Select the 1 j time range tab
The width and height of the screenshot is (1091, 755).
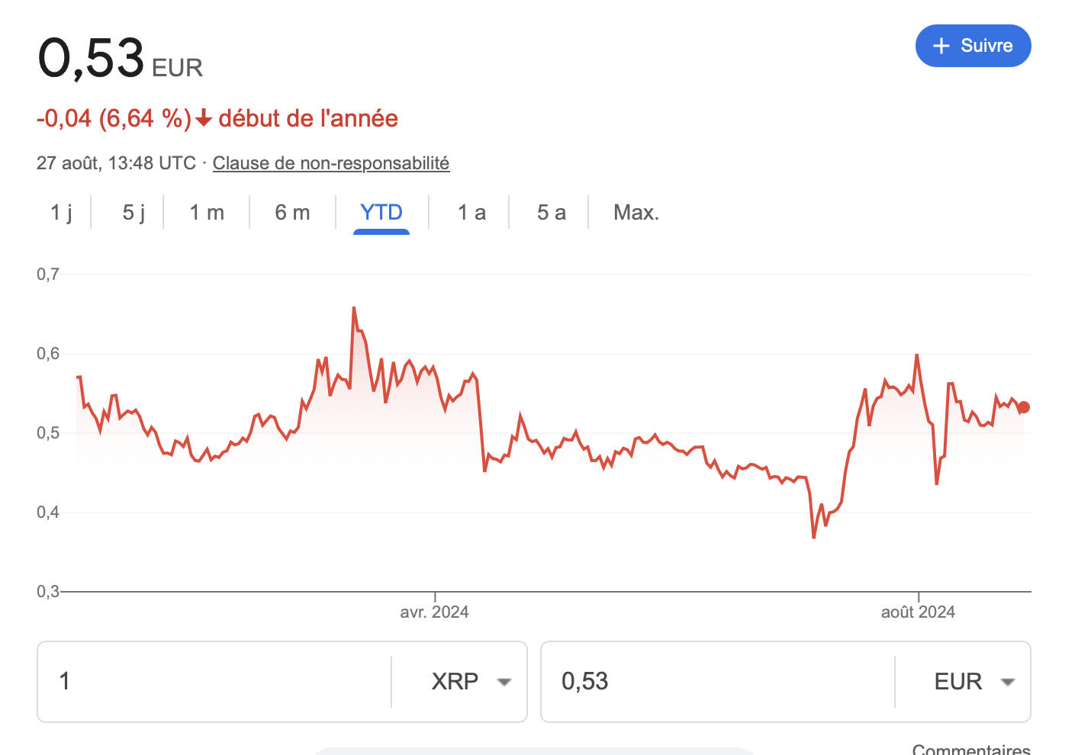(62, 212)
